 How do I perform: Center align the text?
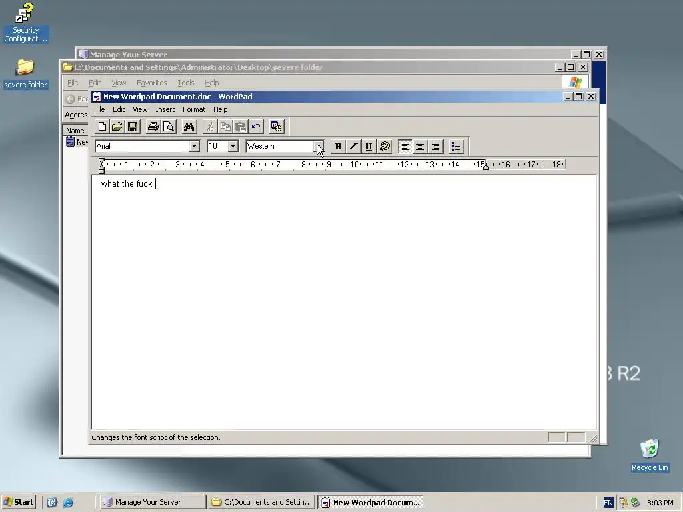click(x=420, y=146)
